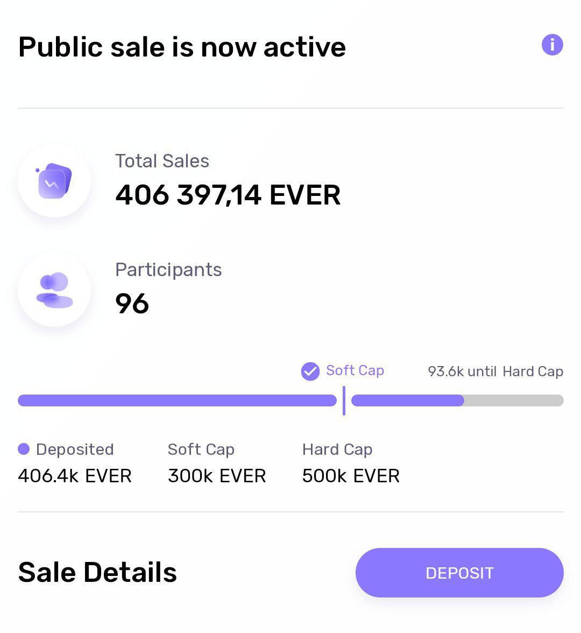Click the 300k EVER Soft Cap value
Screen dimensions: 581x633
click(x=217, y=476)
